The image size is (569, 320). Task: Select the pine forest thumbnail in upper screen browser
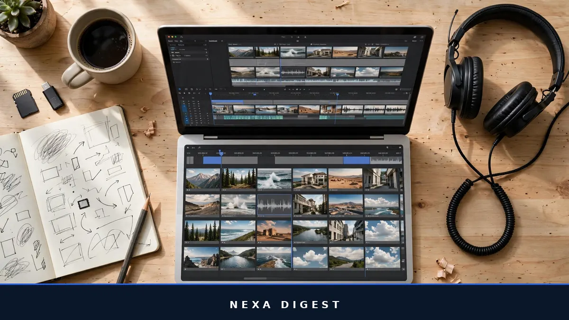pyautogui.click(x=267, y=52)
